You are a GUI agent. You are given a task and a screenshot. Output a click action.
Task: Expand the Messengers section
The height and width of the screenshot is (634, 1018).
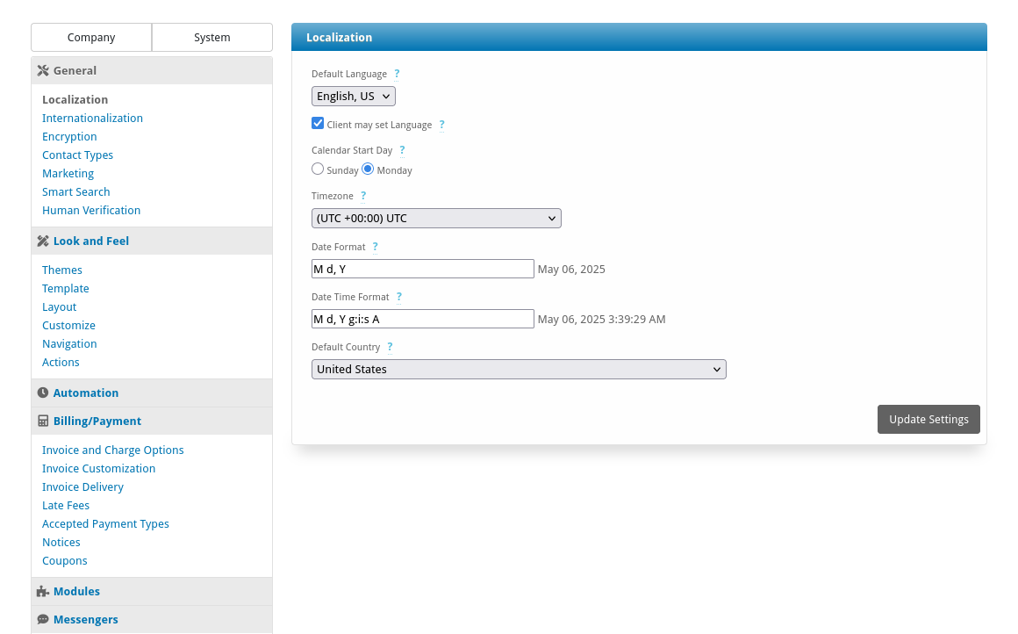click(152, 620)
